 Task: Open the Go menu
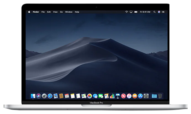61,12
